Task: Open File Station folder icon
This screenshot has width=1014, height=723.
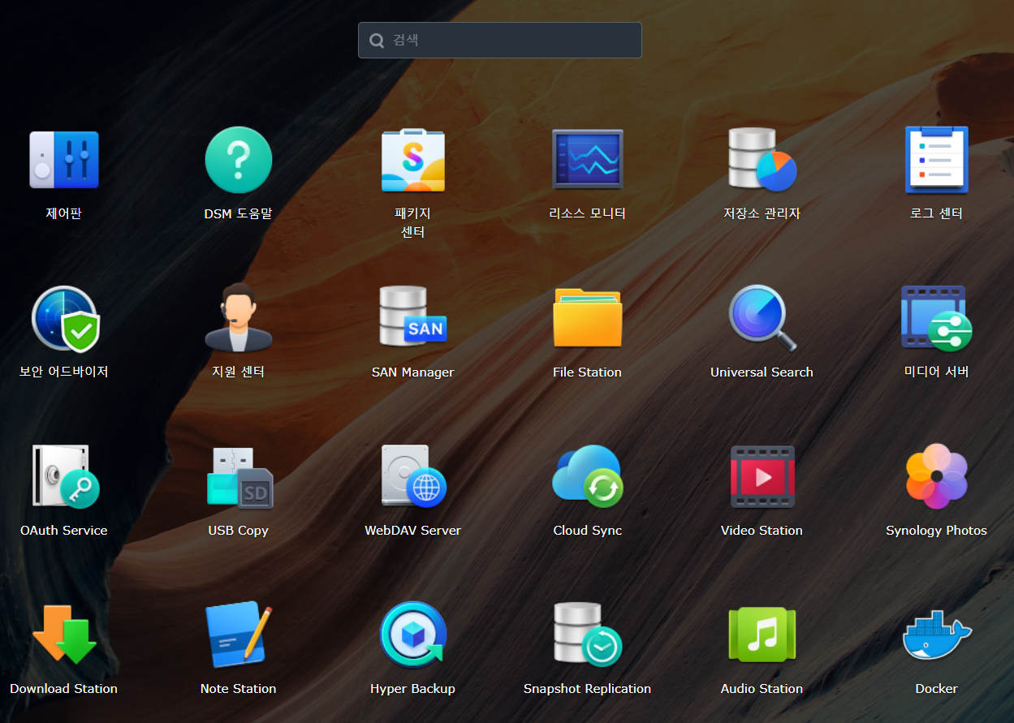Action: [587, 317]
